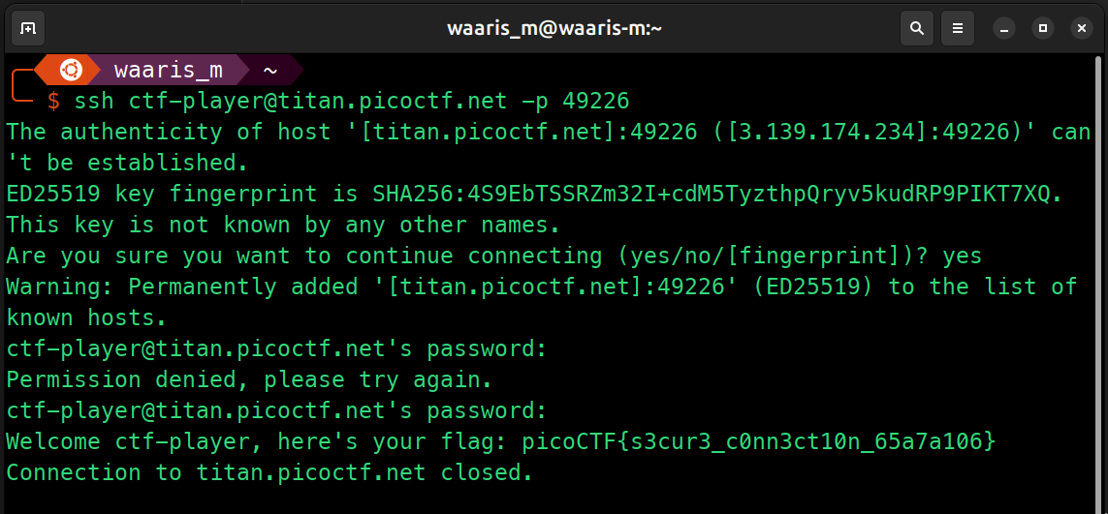Click the window title waaris_m@waaris-m:~
The image size is (1108, 514).
tap(554, 28)
